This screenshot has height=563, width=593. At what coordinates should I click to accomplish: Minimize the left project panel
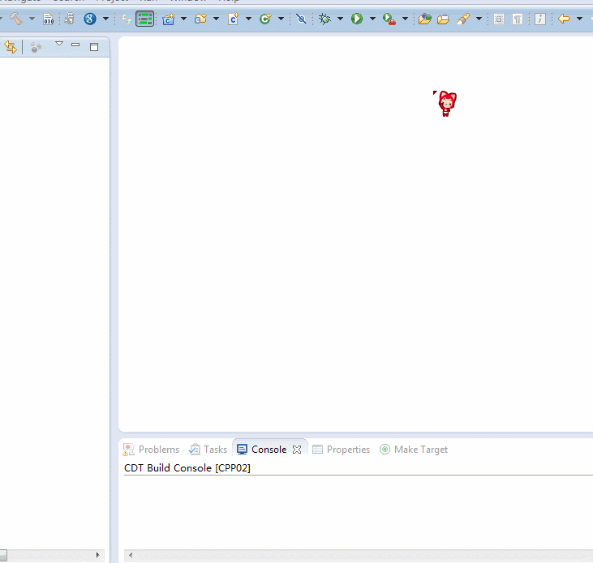coord(75,45)
